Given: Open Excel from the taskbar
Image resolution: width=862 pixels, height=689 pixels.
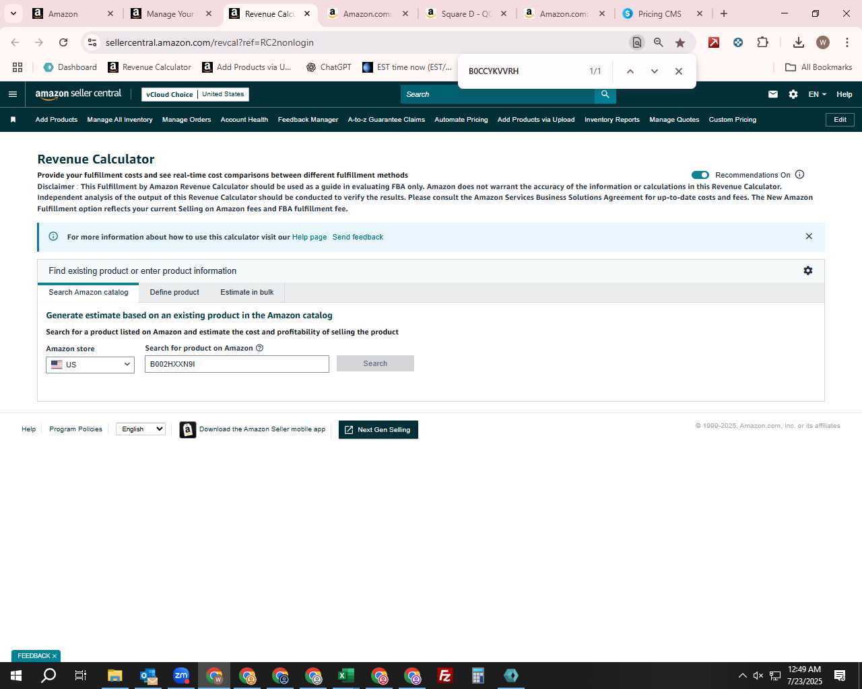Looking at the screenshot, I should [346, 676].
